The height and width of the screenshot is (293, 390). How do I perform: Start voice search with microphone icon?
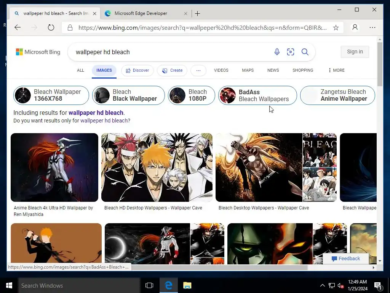pyautogui.click(x=277, y=52)
